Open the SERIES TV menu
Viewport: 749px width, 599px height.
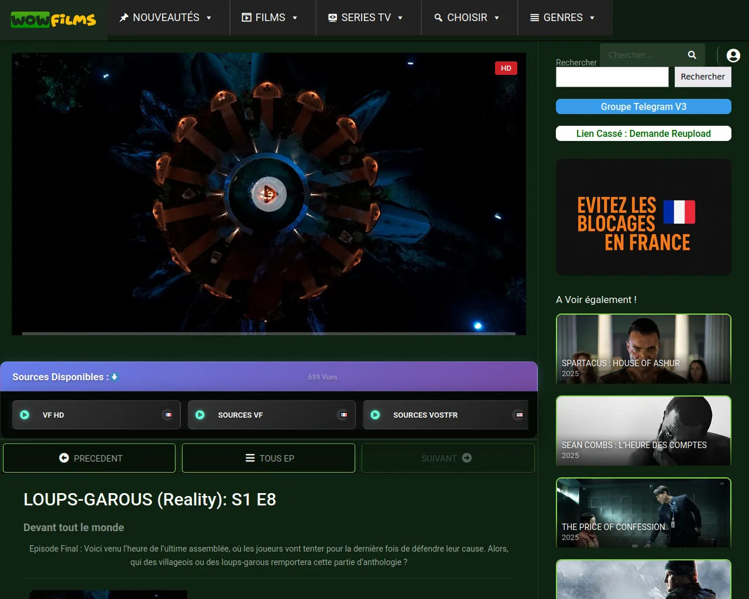369,18
